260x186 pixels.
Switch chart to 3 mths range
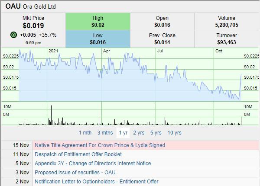[x=104, y=133]
